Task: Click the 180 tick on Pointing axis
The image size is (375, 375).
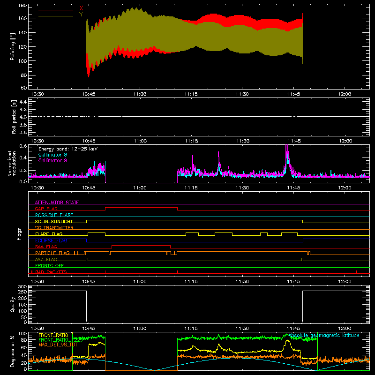Action: point(22,5)
